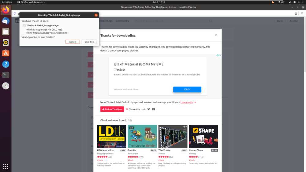
Task: Click Save File for Tiled AppImage
Action: pos(89,42)
